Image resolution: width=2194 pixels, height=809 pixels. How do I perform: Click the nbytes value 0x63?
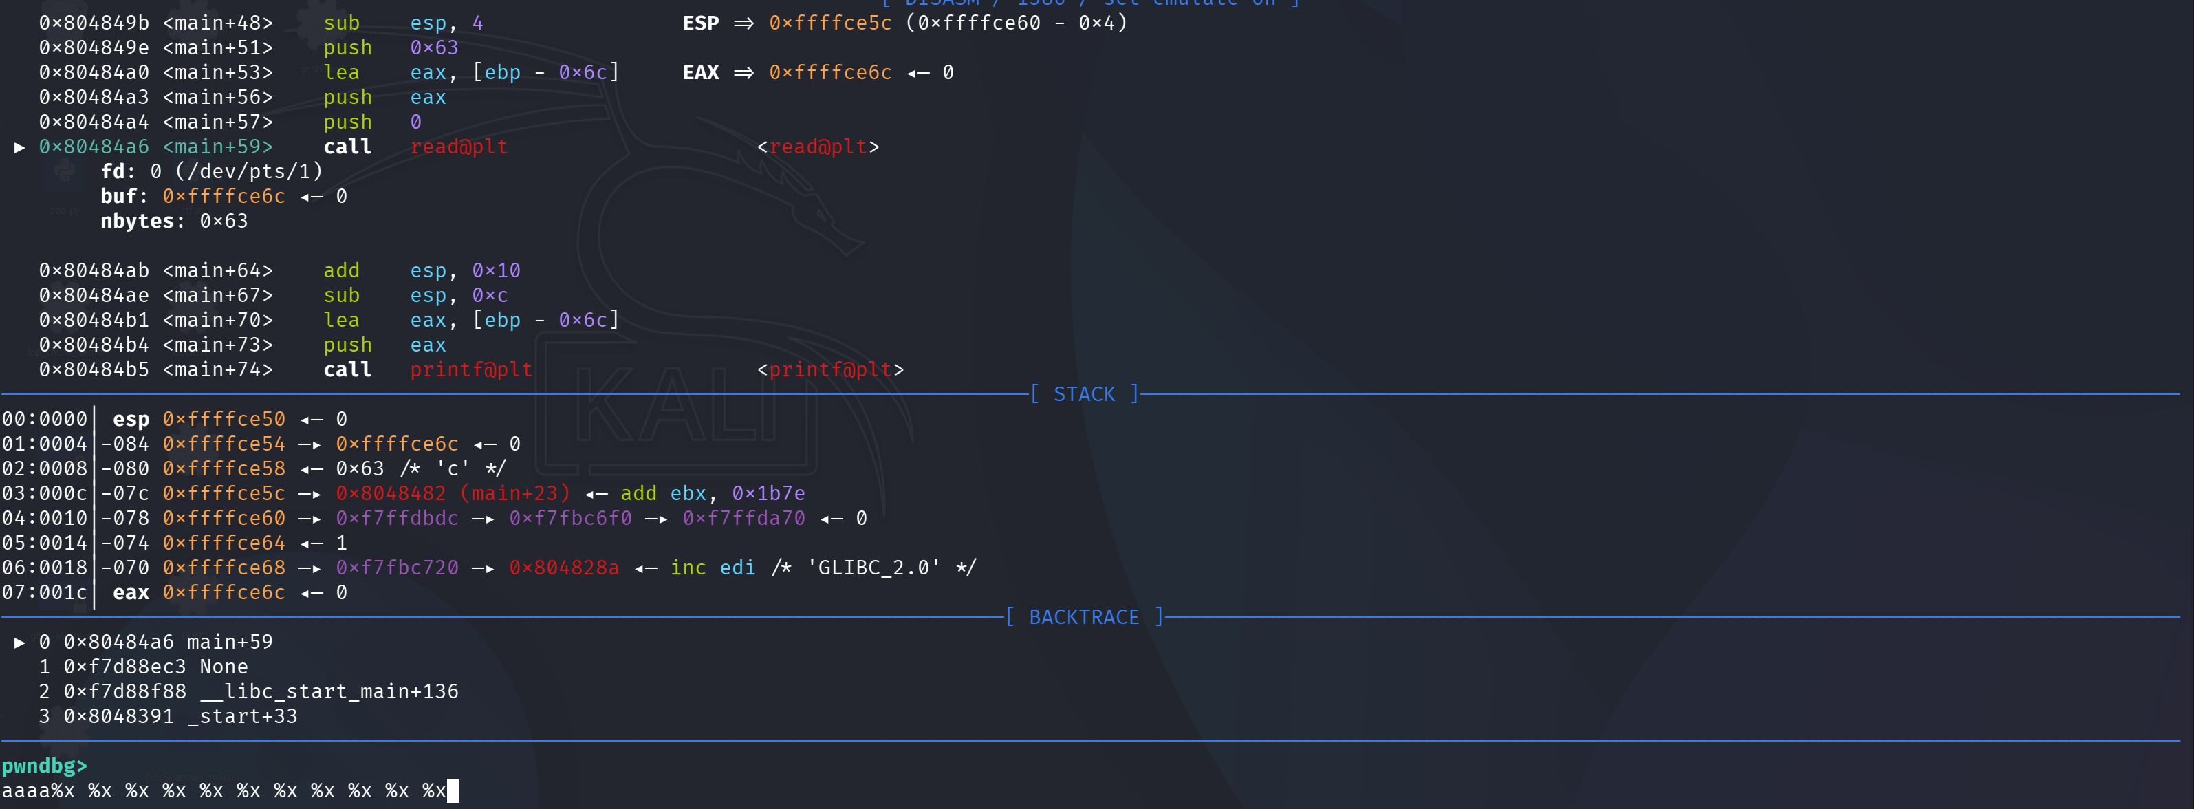[x=224, y=221]
